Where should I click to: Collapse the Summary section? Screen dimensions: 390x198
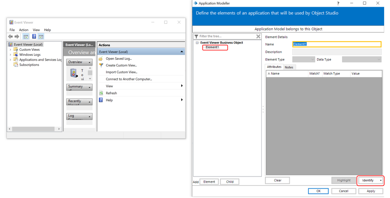pyautogui.click(x=89, y=87)
